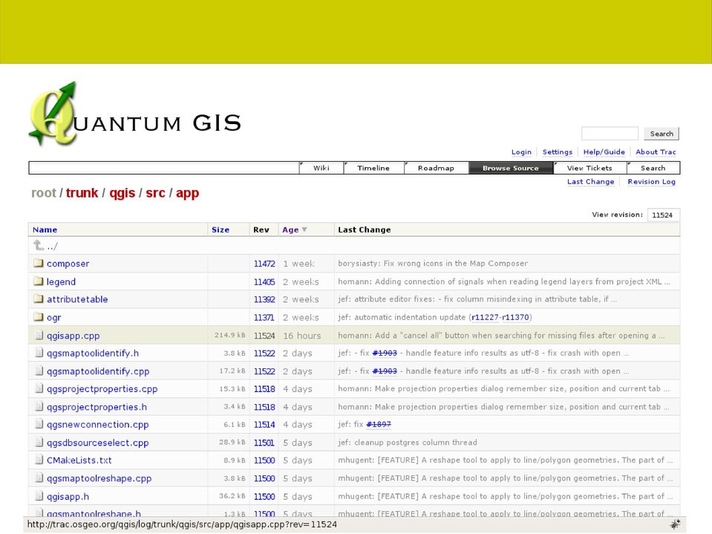Go to the ../ parent directory link
Image resolution: width=712 pixels, height=534 pixels.
tap(52, 246)
